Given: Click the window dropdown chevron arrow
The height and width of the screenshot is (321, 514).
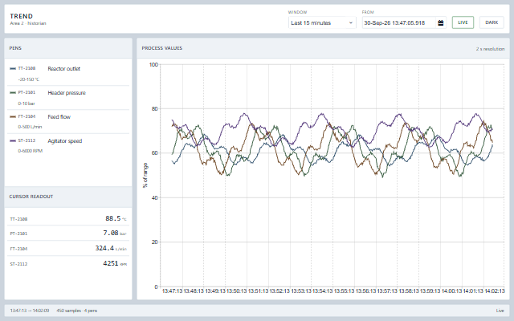Looking at the screenshot, I should point(350,23).
